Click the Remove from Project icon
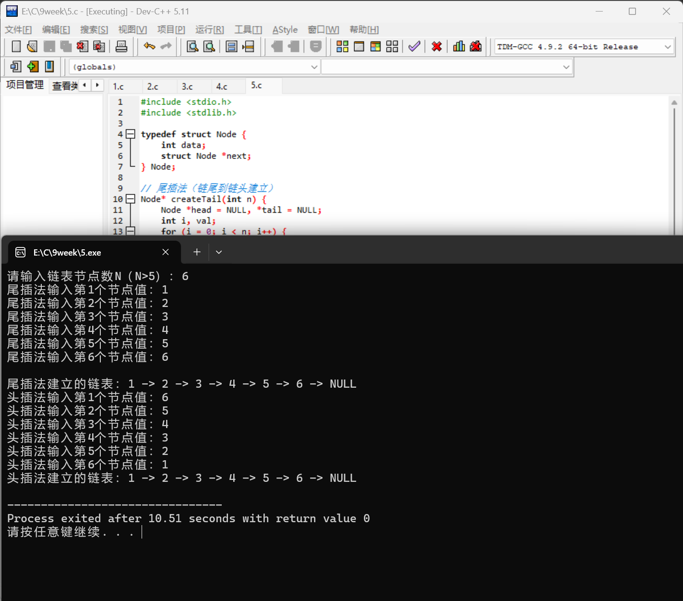The height and width of the screenshot is (601, 683). click(49, 66)
